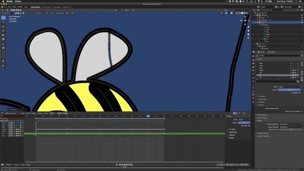The width and height of the screenshot is (304, 171).
Task: Expand the Vertex Groups panel
Action: point(262,118)
